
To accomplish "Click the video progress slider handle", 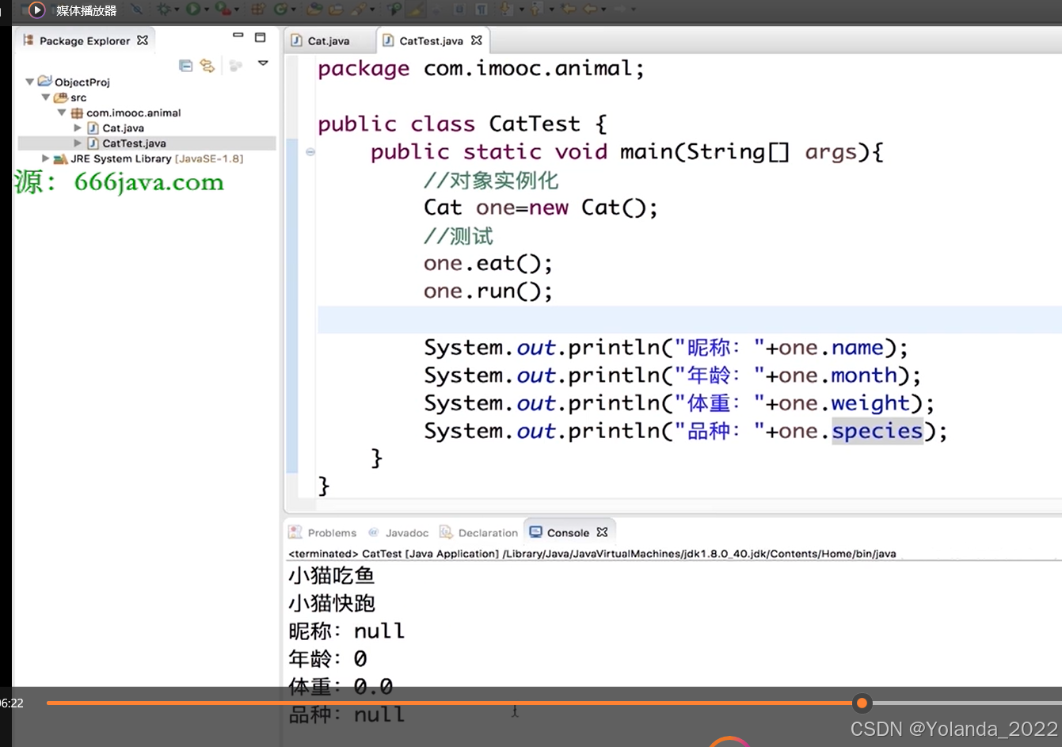I will pyautogui.click(x=862, y=703).
